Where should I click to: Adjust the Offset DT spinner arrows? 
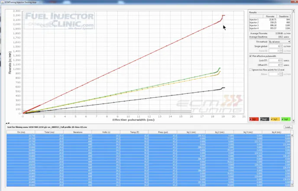click(x=282, y=65)
